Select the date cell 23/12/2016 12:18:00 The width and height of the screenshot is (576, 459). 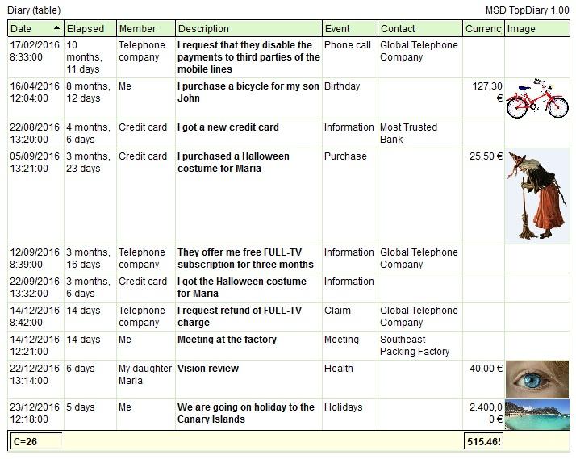[35, 413]
